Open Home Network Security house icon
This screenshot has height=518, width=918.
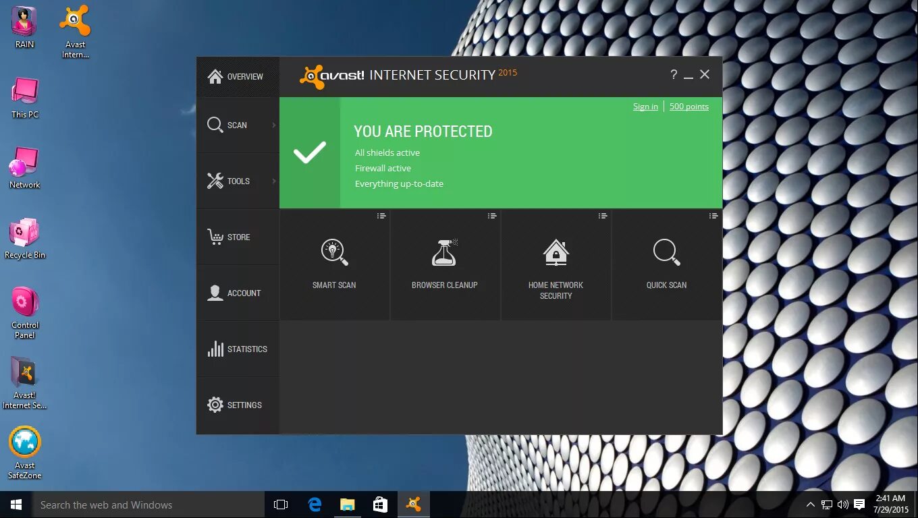[556, 252]
